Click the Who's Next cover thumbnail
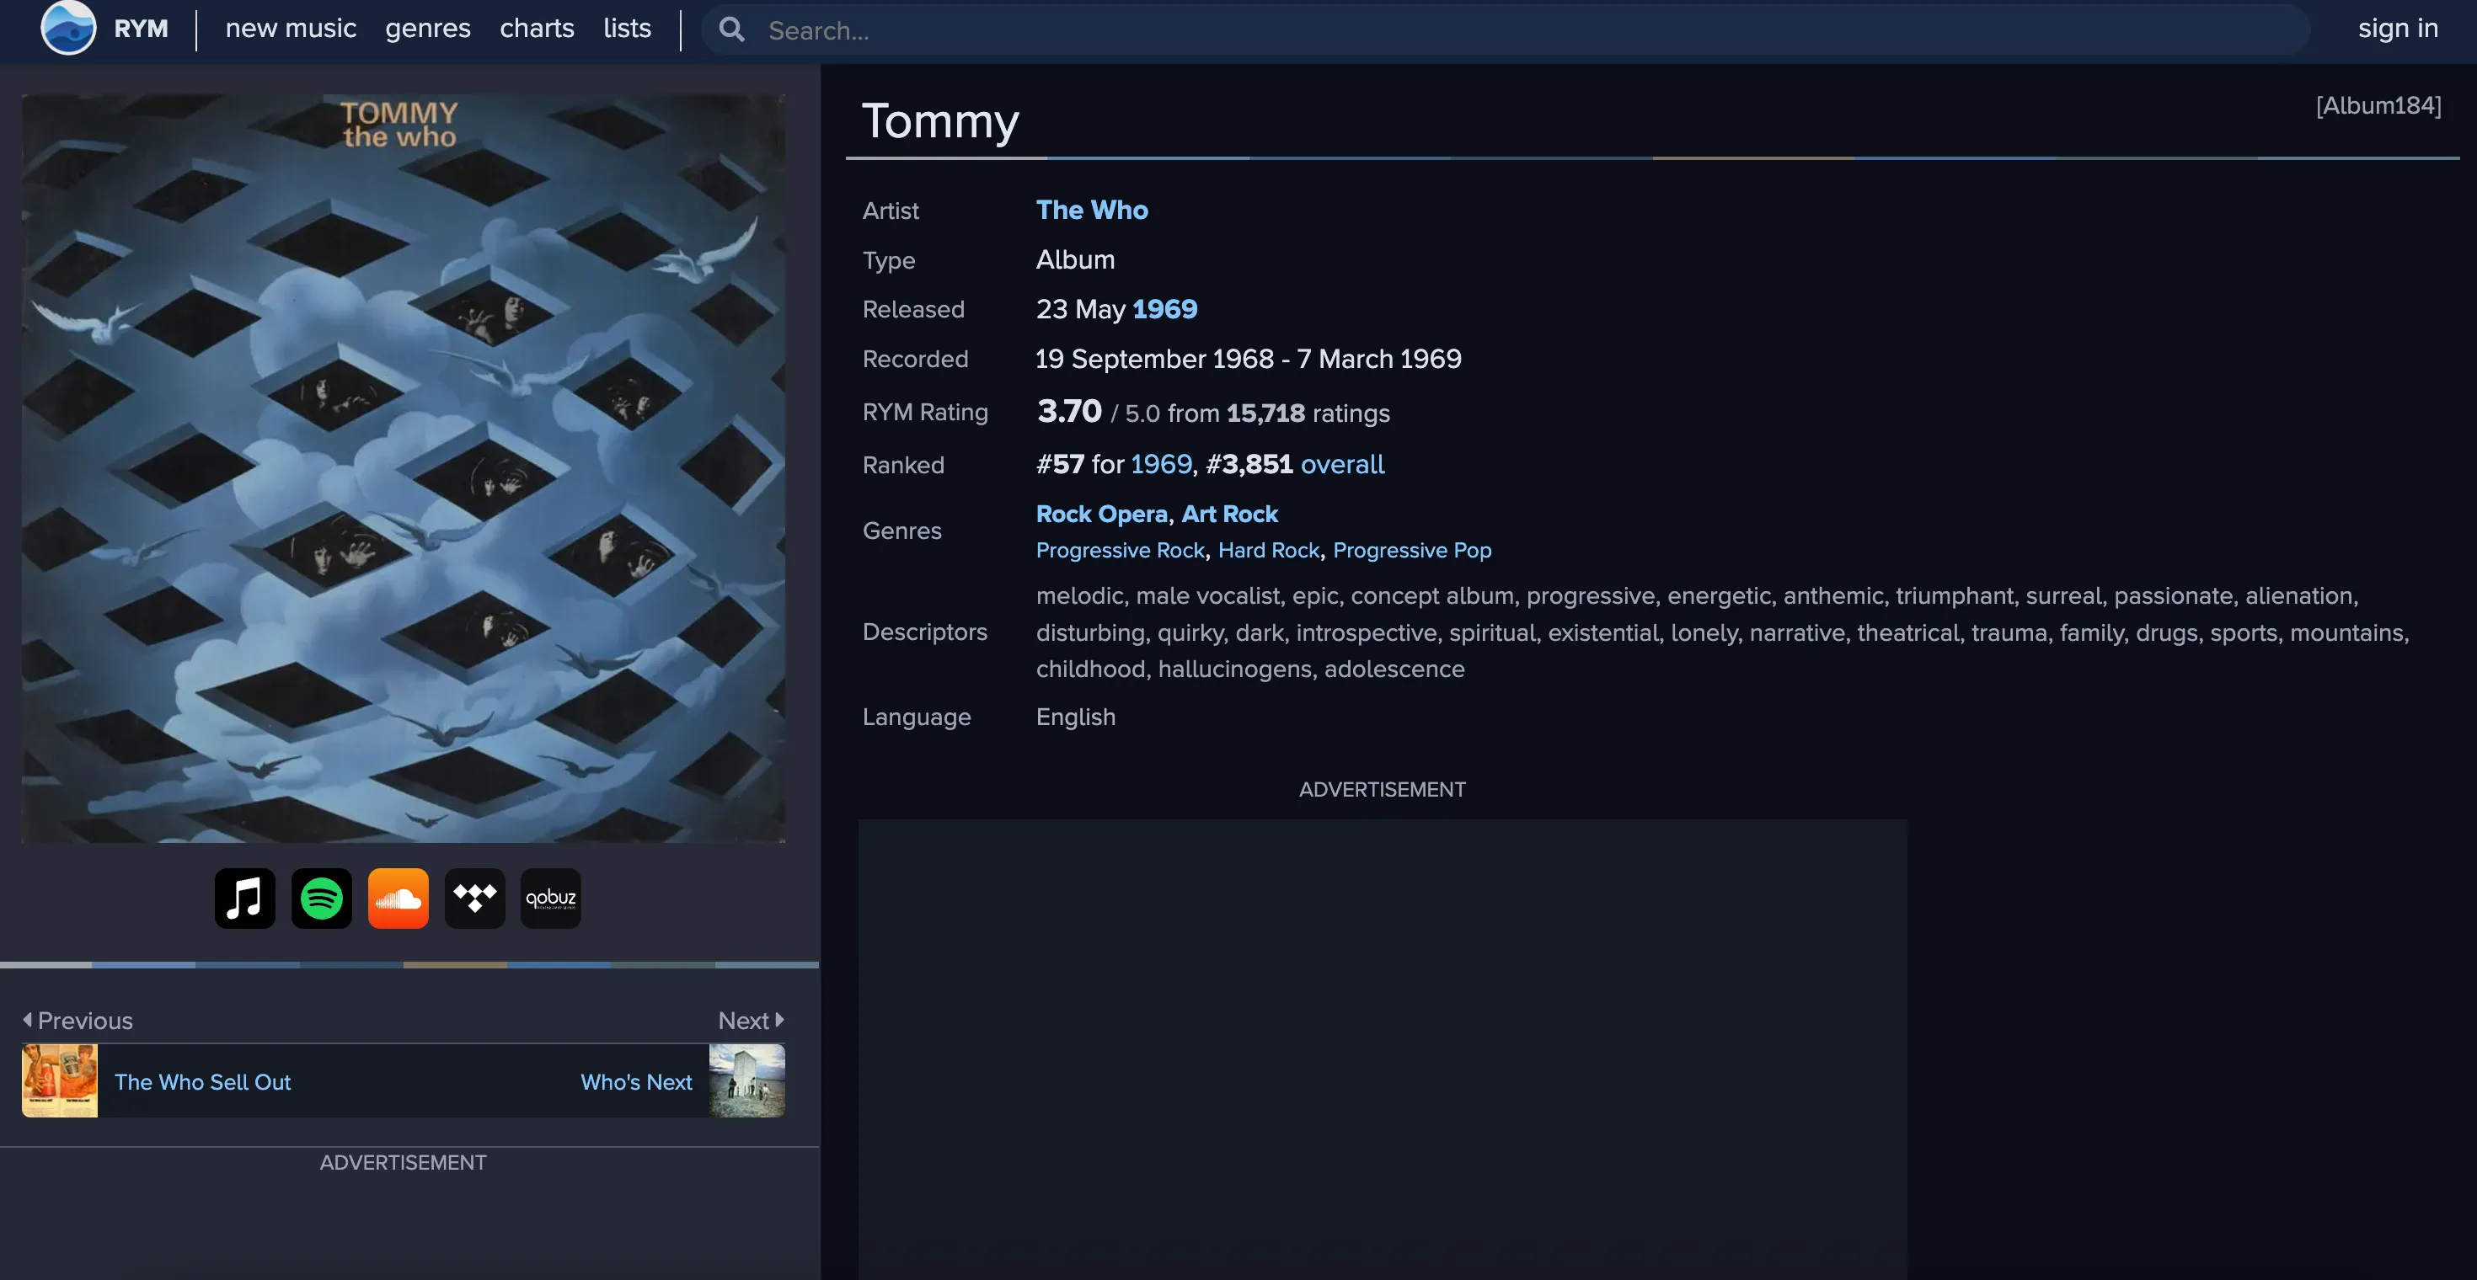Screen dimensions: 2477x1280 tap(747, 1080)
